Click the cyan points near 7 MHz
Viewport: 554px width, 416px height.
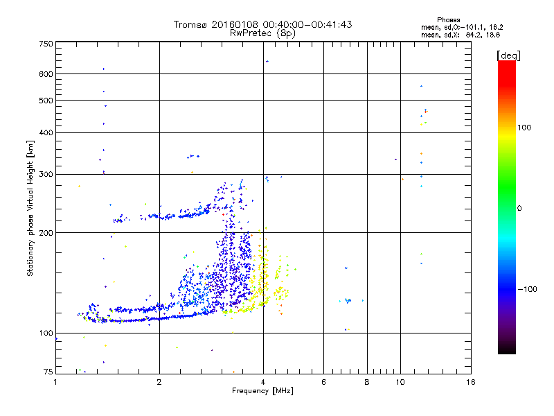[348, 301]
